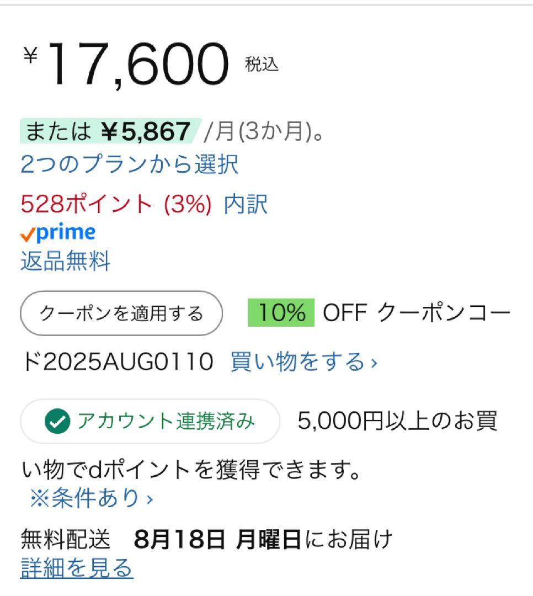Click the Prime logo icon
The height and width of the screenshot is (596, 533).
pos(58,232)
